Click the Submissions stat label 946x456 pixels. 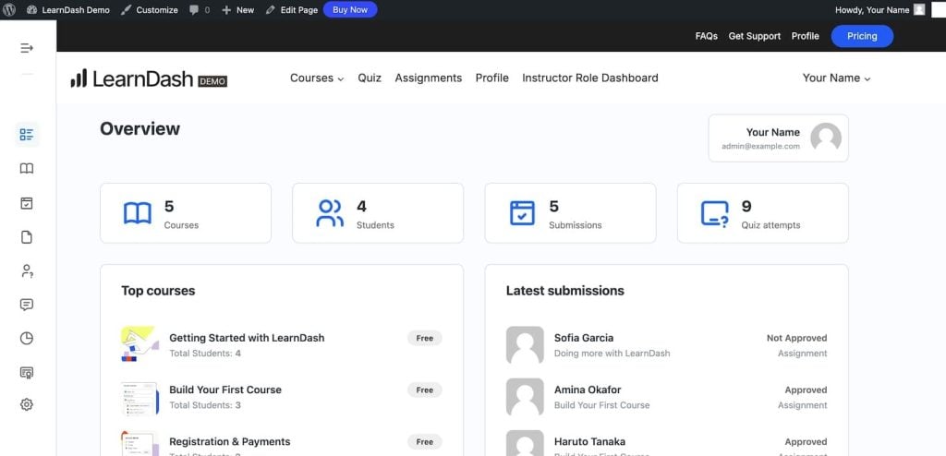[x=575, y=225]
